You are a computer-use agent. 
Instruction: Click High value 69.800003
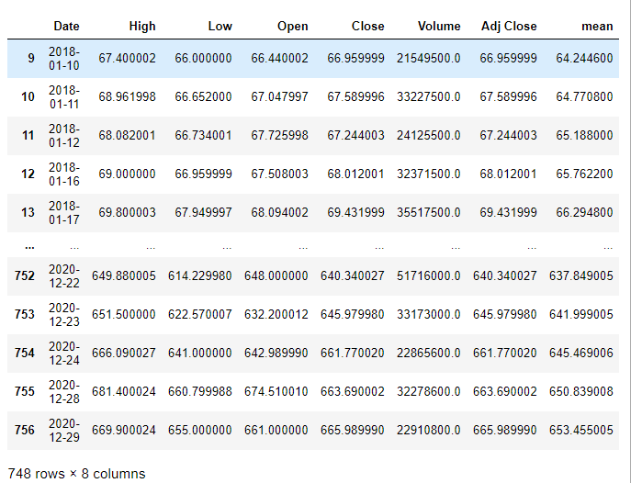point(127,212)
